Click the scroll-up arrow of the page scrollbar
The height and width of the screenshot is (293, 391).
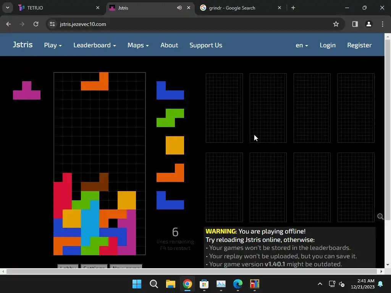(388, 36)
